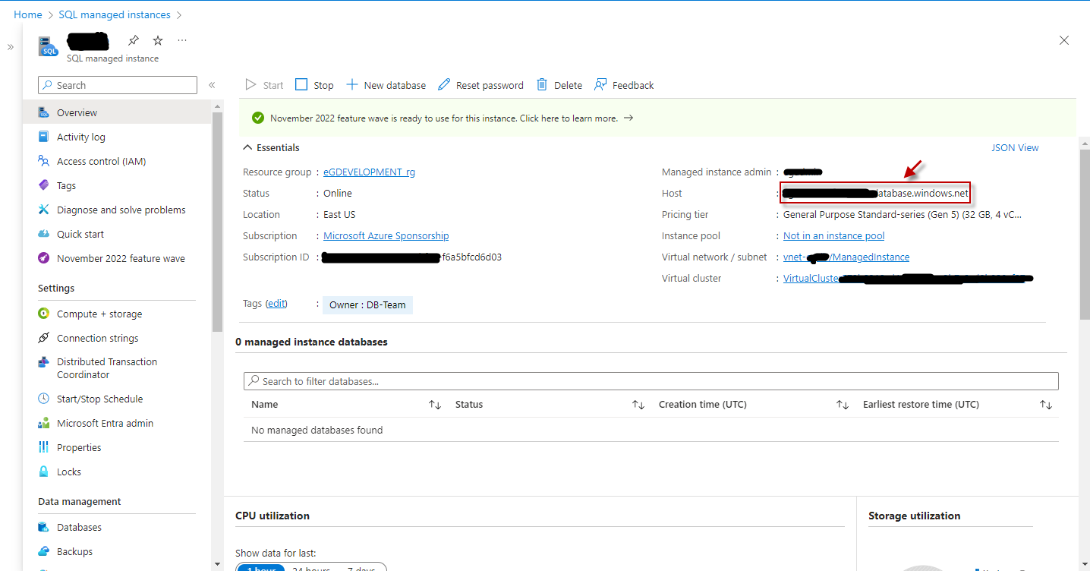Open the Quick start icon
The image size is (1090, 571).
coord(43,234)
